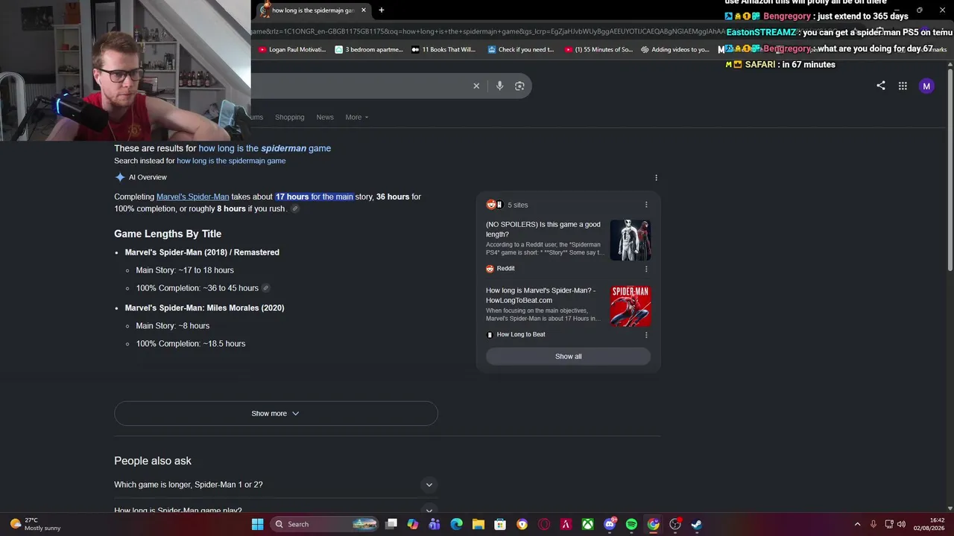Click the 'AI Overview' label
The height and width of the screenshot is (536, 954).
[148, 177]
